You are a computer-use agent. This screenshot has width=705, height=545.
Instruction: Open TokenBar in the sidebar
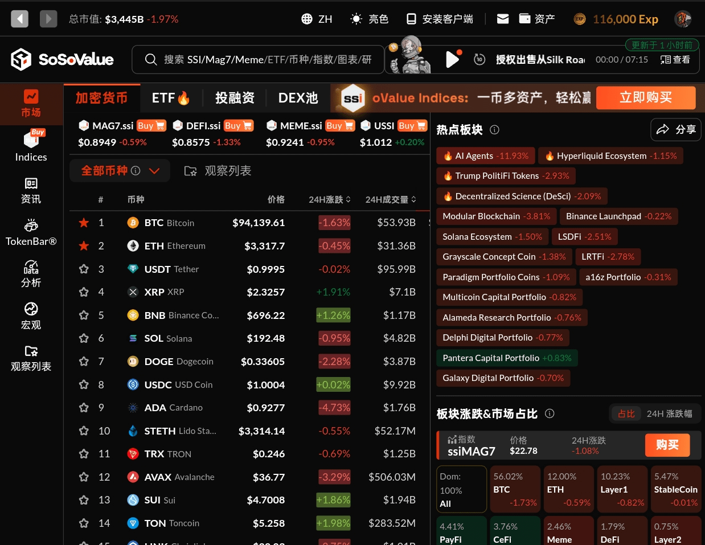31,232
